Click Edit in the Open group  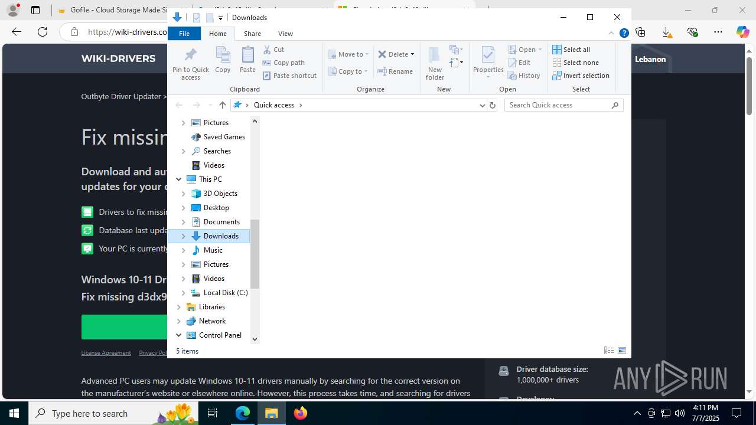pyautogui.click(x=519, y=63)
